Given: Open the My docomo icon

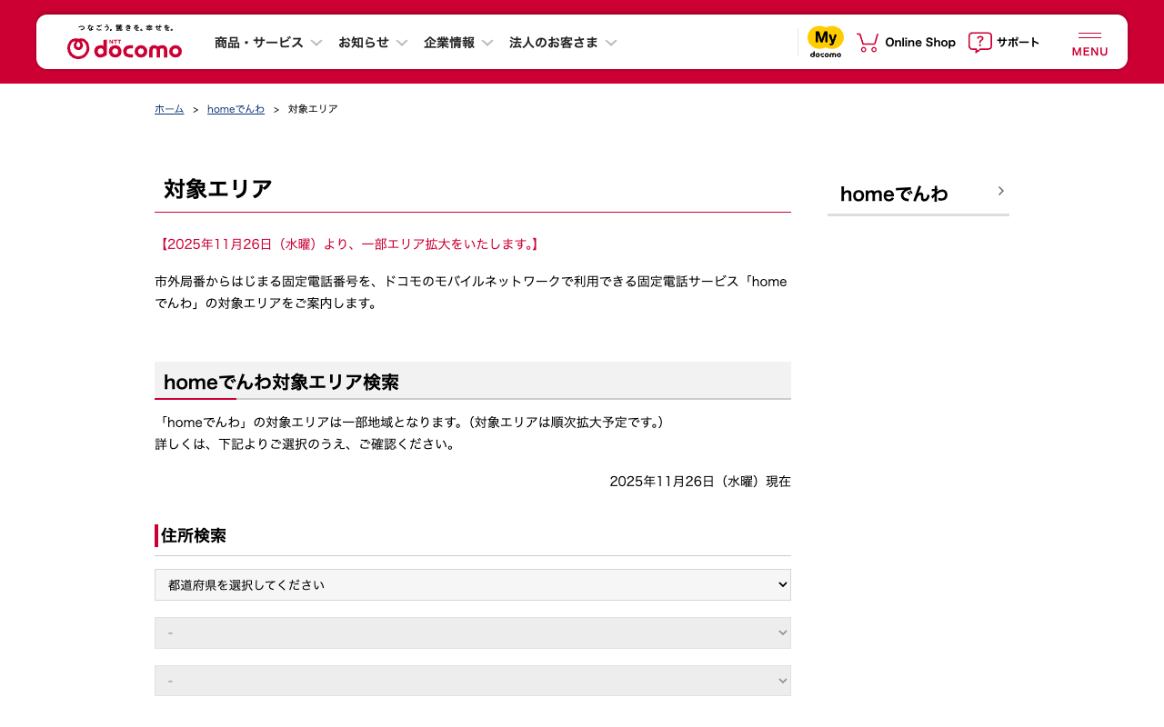Looking at the screenshot, I should coord(826,42).
